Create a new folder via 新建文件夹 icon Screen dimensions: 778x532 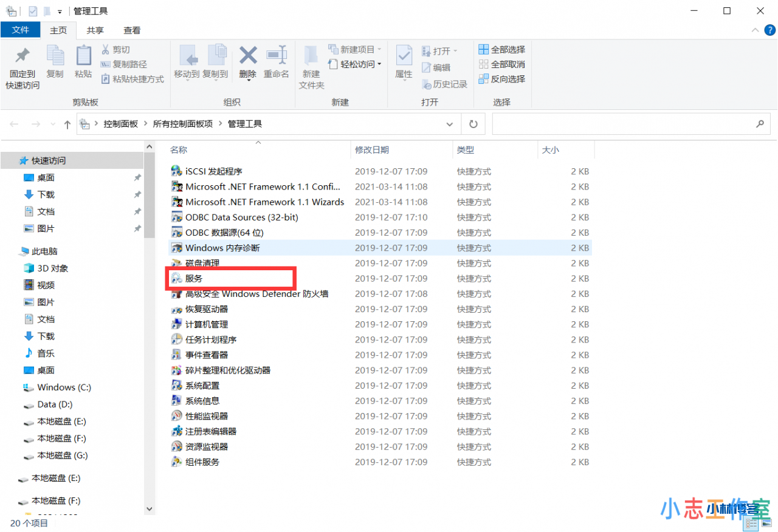(x=311, y=66)
